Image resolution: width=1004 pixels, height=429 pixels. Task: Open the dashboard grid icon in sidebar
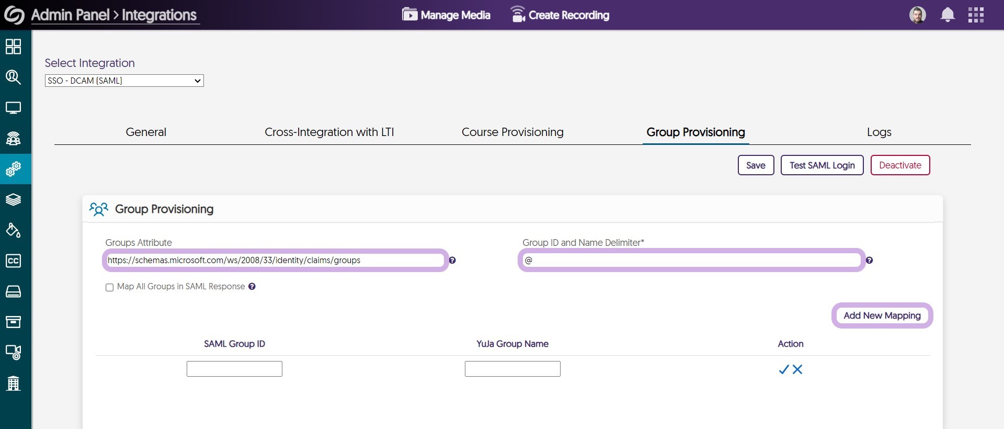point(13,47)
